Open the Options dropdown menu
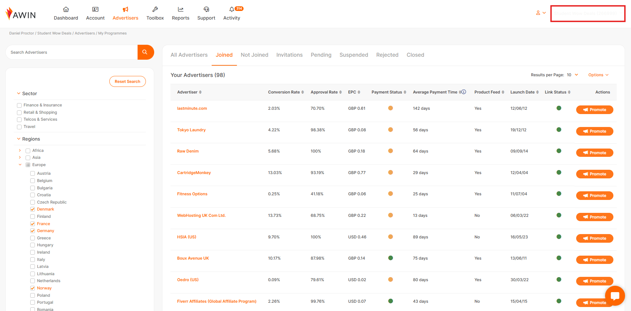This screenshot has width=631, height=311. click(x=598, y=75)
